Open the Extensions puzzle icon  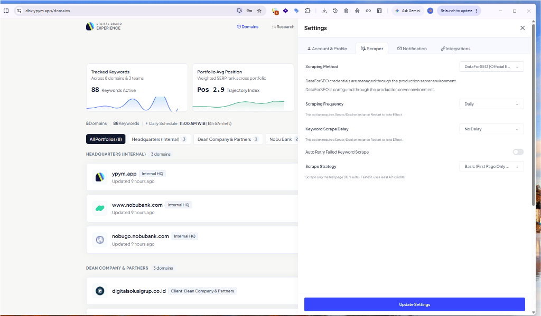(307, 11)
